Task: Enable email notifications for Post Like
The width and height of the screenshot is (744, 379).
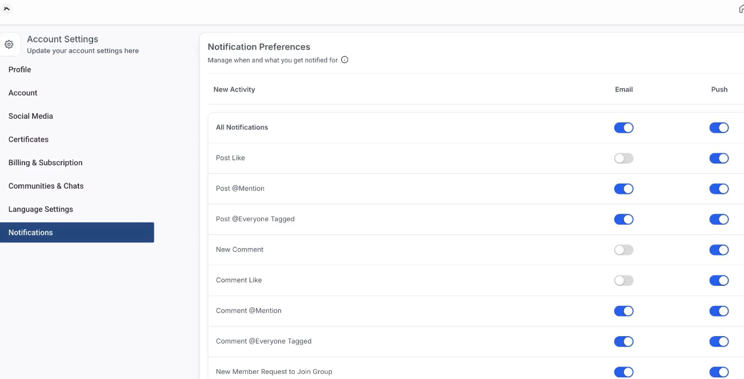Action: pos(623,158)
